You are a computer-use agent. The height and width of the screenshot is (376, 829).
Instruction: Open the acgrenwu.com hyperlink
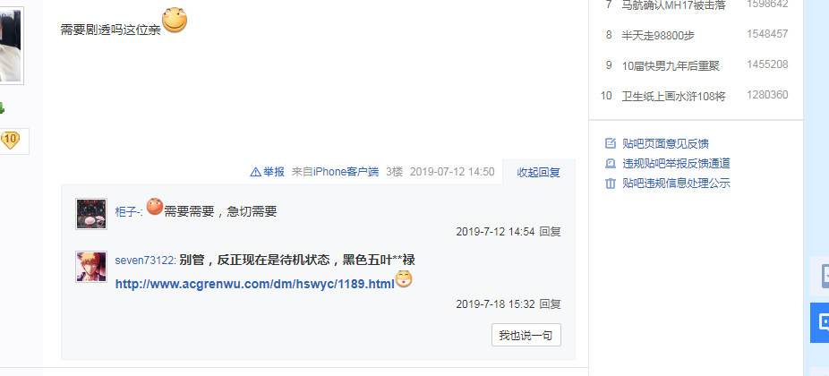[255, 284]
